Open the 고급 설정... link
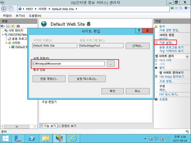The image size is (191, 143). [x=166, y=81]
